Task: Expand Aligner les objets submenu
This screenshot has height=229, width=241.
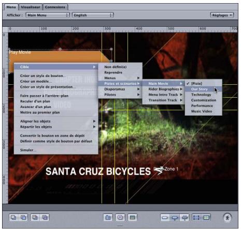Action: (x=56, y=121)
